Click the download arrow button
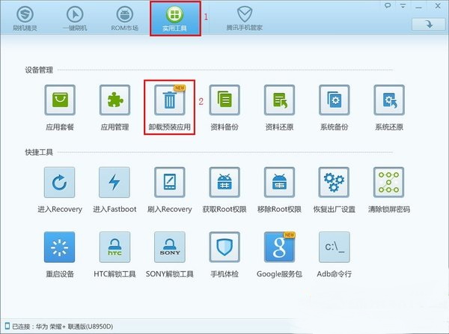Viewport: 449px width, 334px height. (x=429, y=25)
